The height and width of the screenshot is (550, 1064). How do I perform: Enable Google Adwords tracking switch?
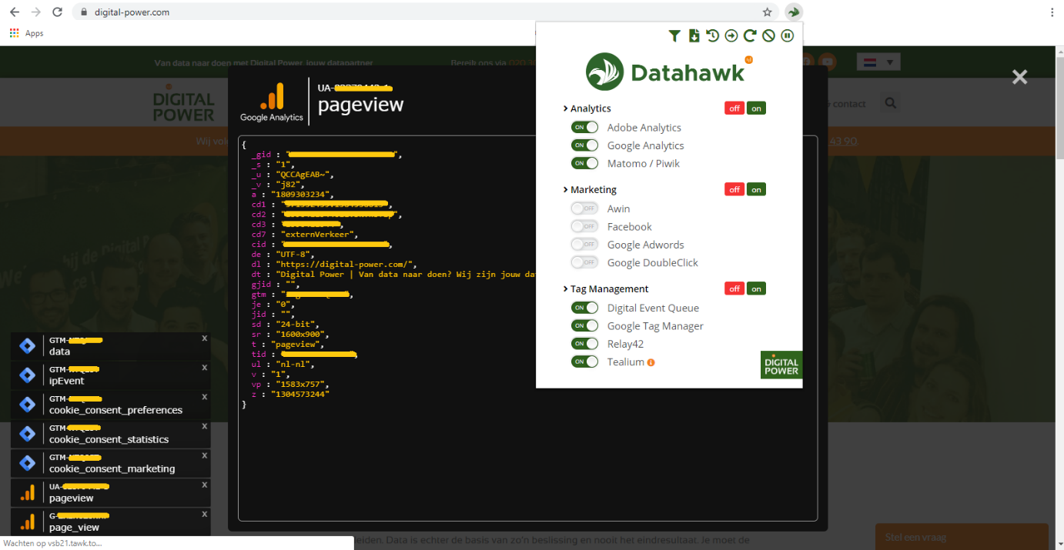pos(584,244)
